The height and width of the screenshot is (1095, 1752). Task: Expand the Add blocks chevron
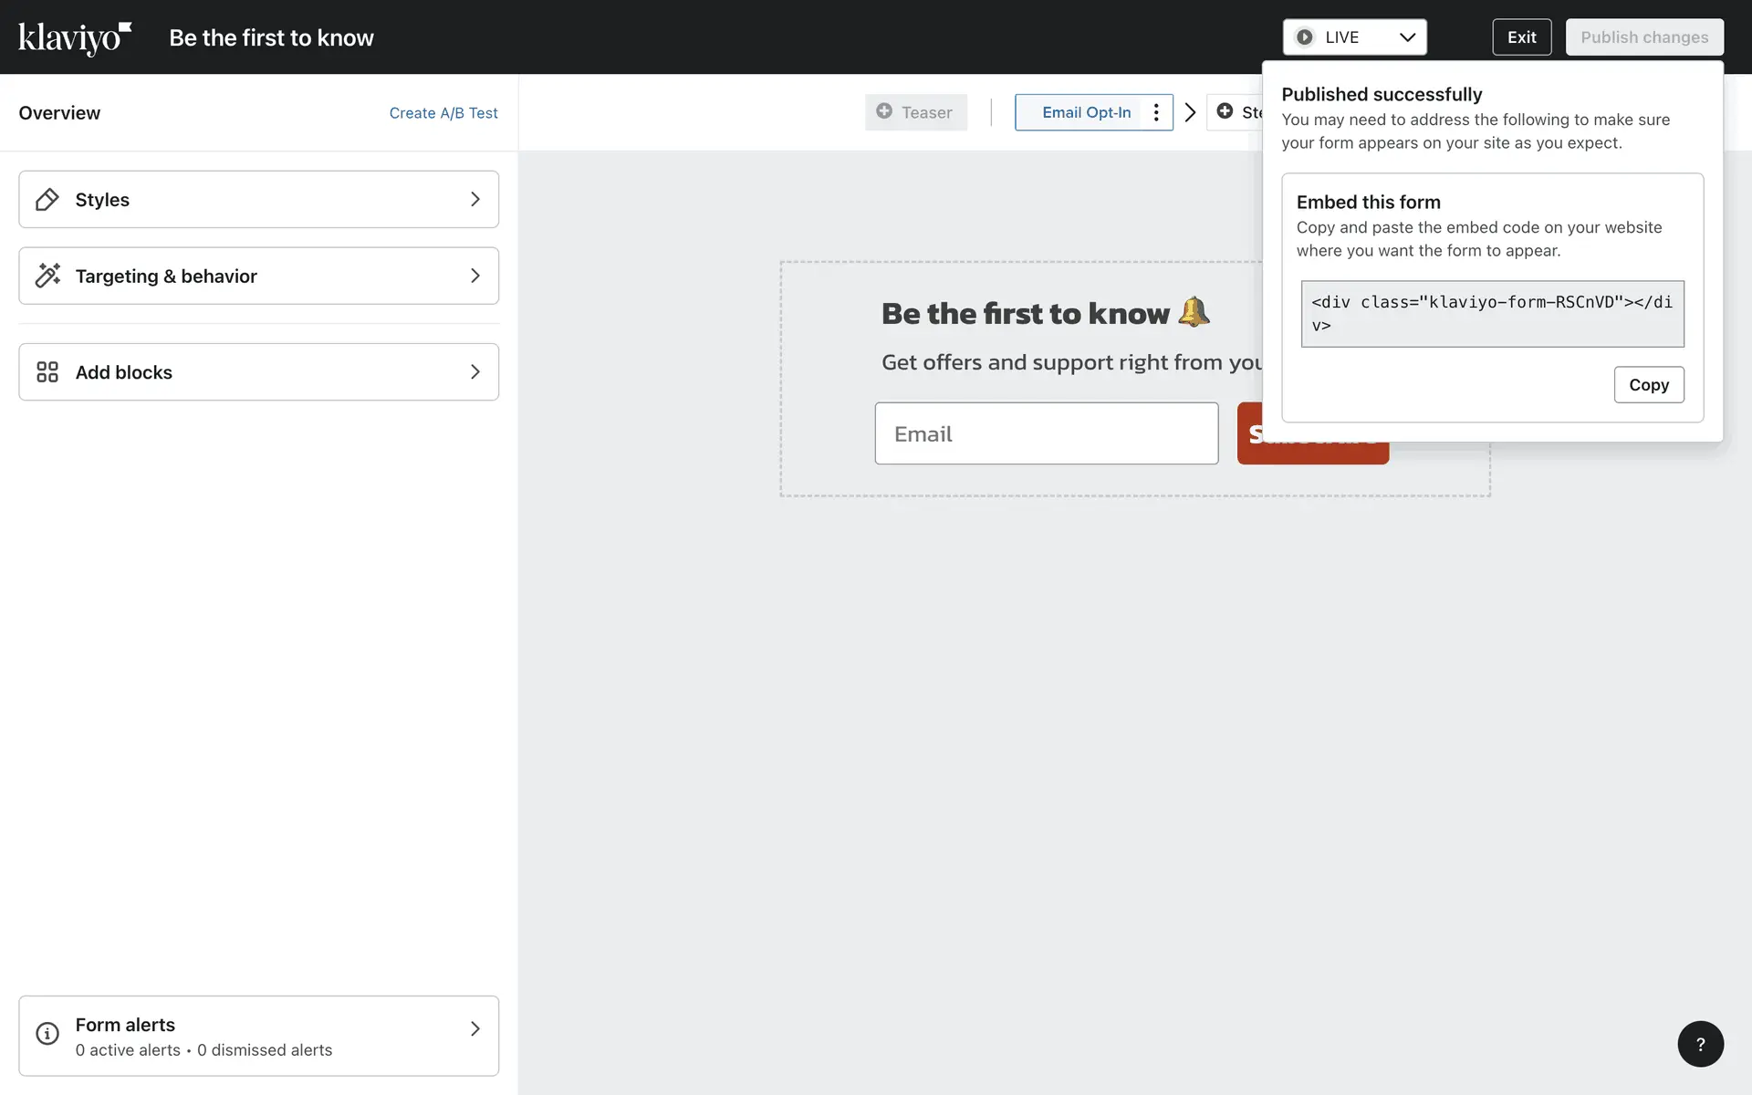[x=474, y=372]
